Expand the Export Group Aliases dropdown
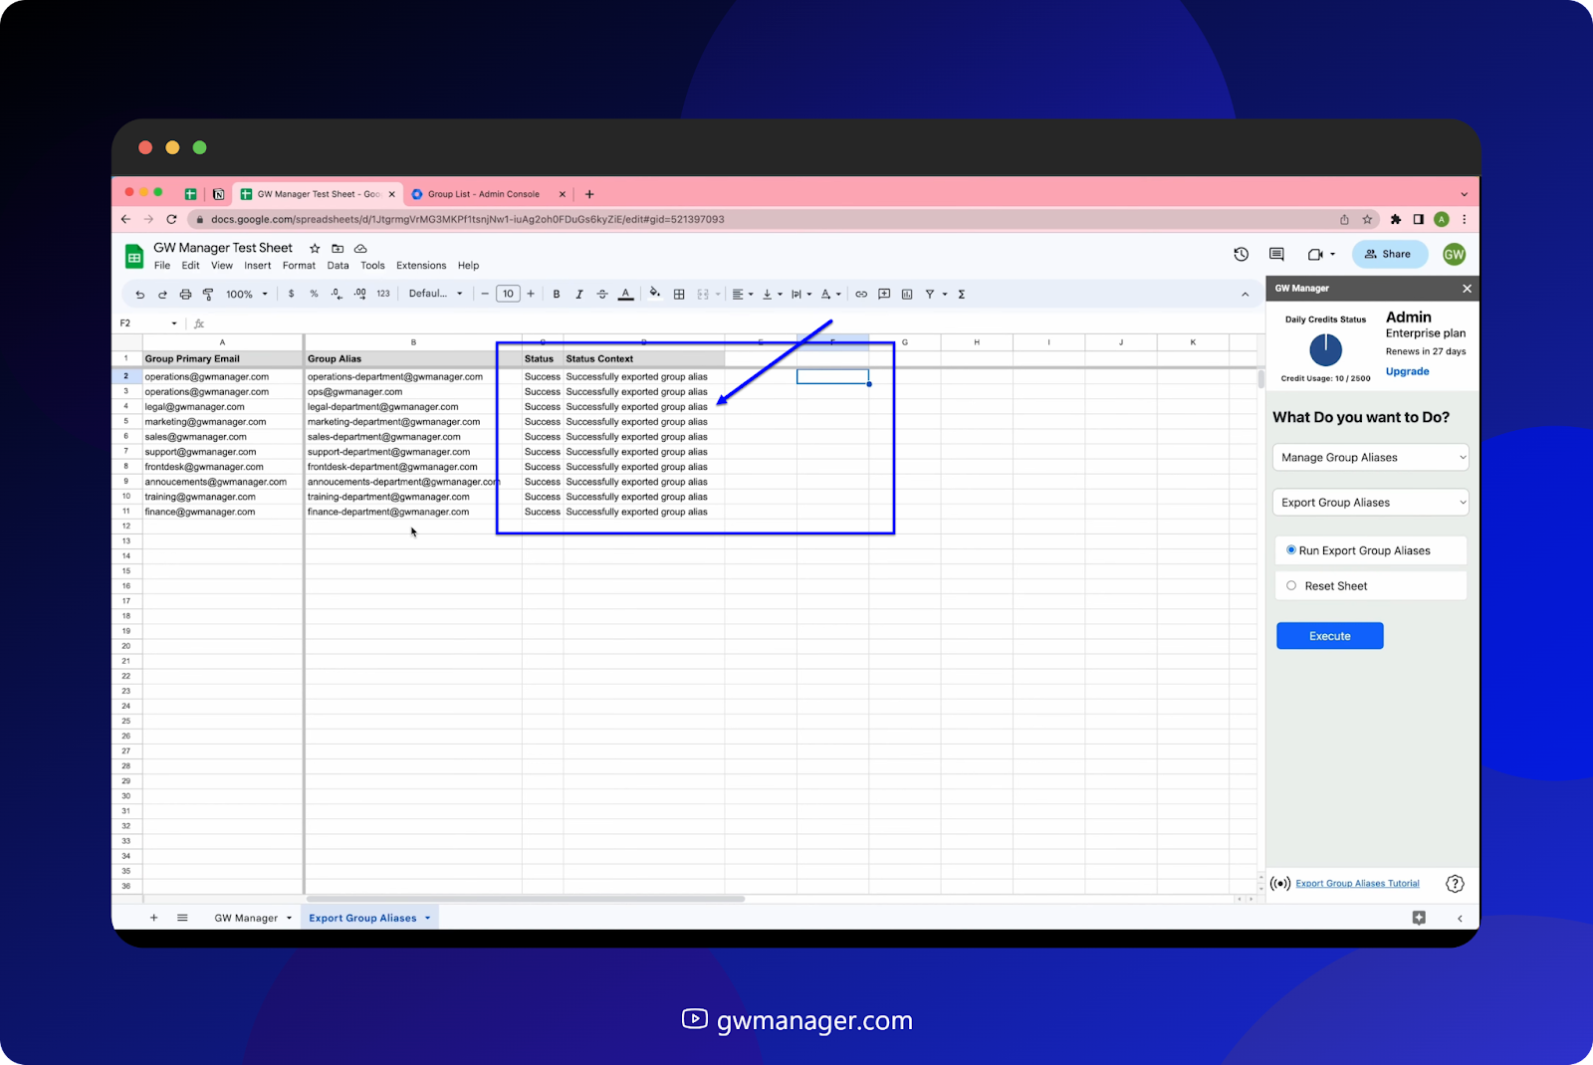Viewport: 1593px width, 1065px height. [1370, 503]
